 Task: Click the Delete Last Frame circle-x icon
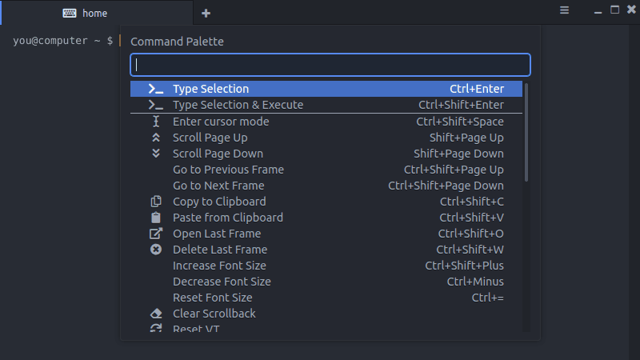[156, 250]
